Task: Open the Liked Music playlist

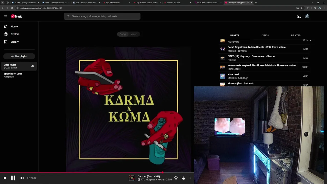Action: 19,66
